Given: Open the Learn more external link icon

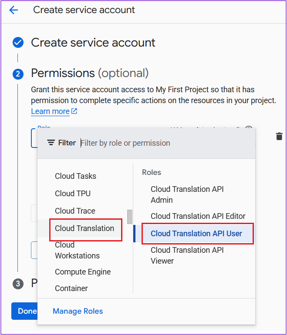Looking at the screenshot, I should click(x=74, y=111).
